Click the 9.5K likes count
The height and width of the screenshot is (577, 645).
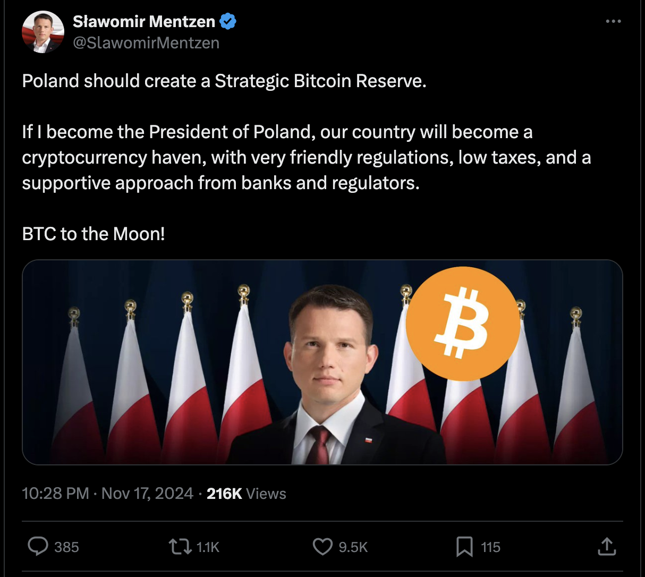[353, 547]
